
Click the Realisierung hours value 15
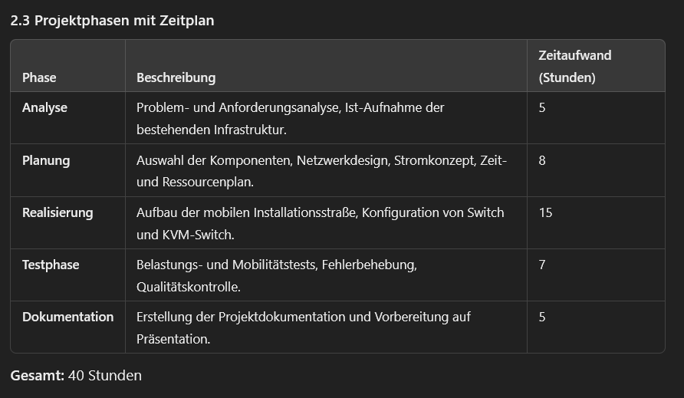546,212
